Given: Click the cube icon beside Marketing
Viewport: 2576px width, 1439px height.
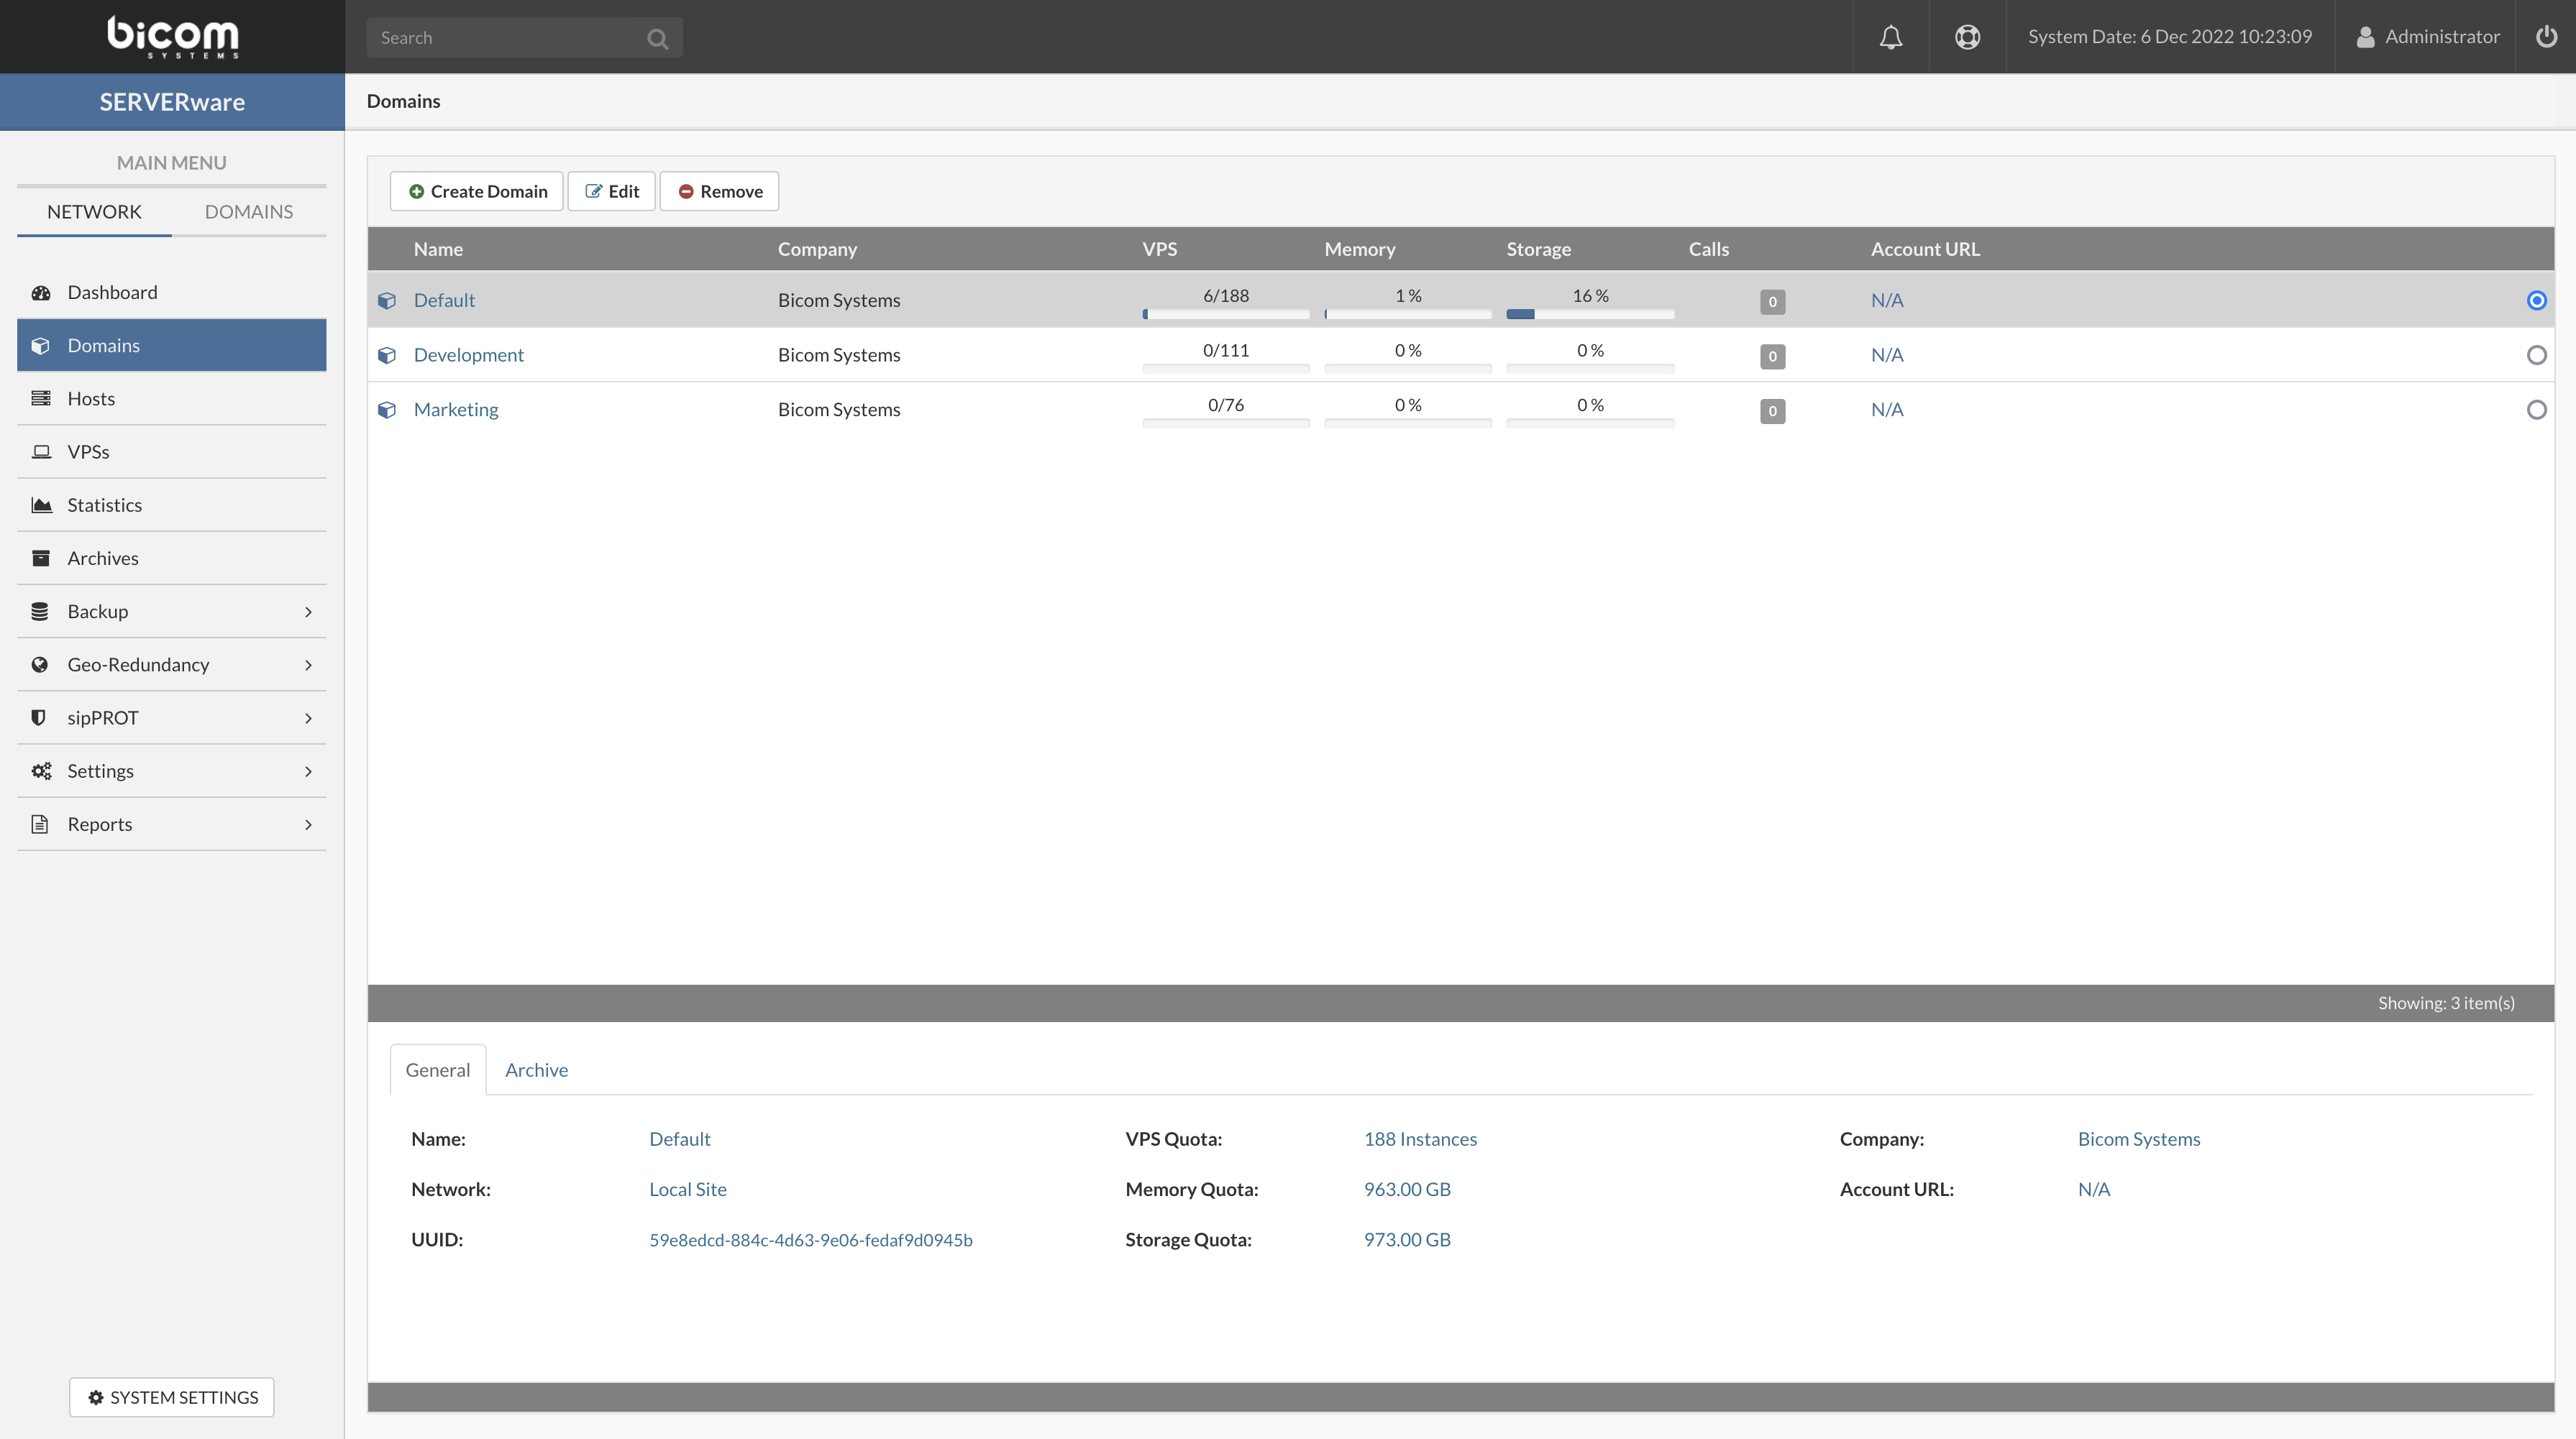Looking at the screenshot, I should [387, 410].
